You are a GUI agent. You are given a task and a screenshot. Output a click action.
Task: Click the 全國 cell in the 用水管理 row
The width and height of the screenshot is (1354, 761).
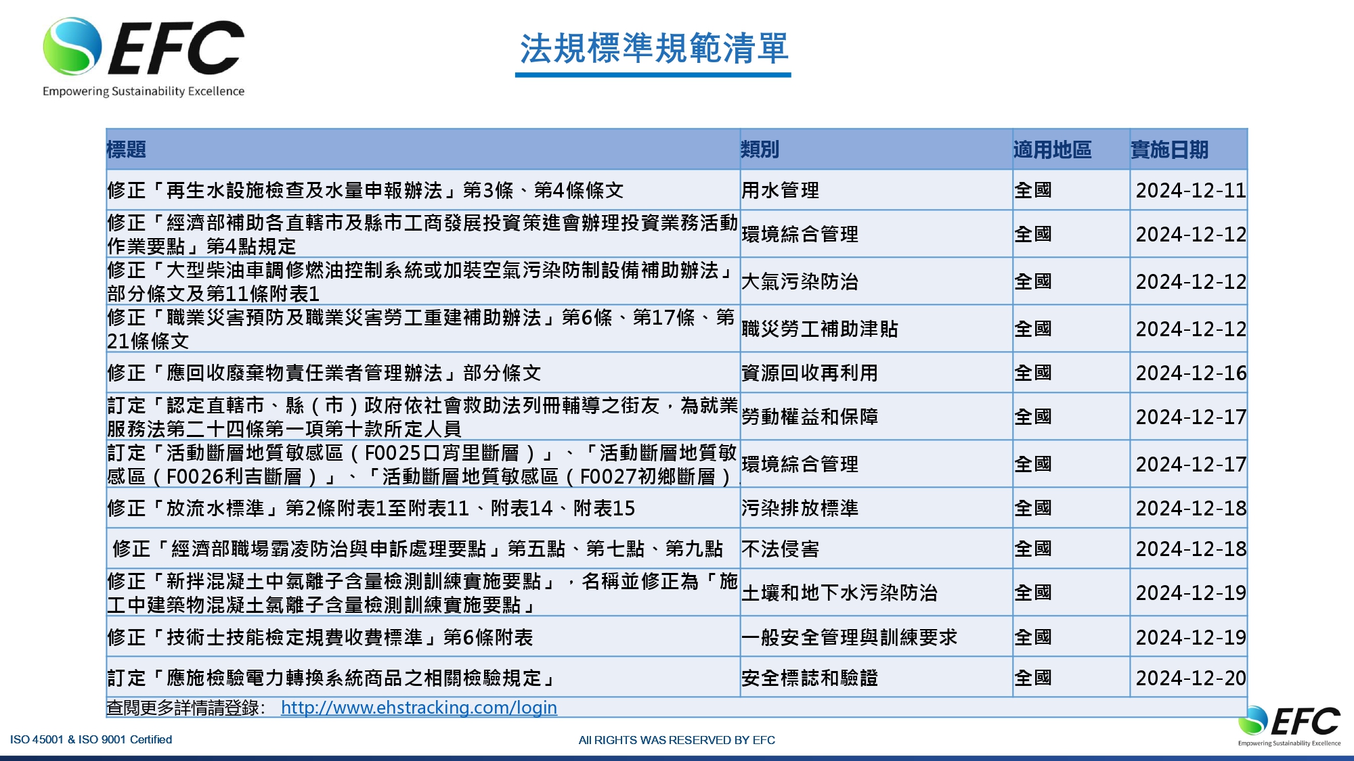coord(1071,190)
